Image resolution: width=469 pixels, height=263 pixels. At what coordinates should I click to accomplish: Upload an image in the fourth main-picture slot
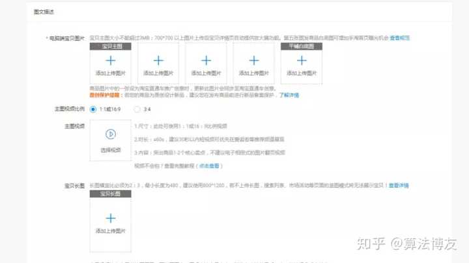253,63
